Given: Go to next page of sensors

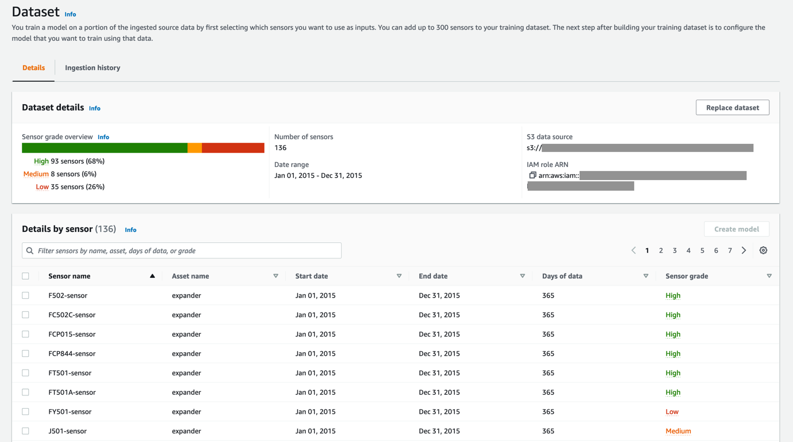Looking at the screenshot, I should (x=744, y=250).
